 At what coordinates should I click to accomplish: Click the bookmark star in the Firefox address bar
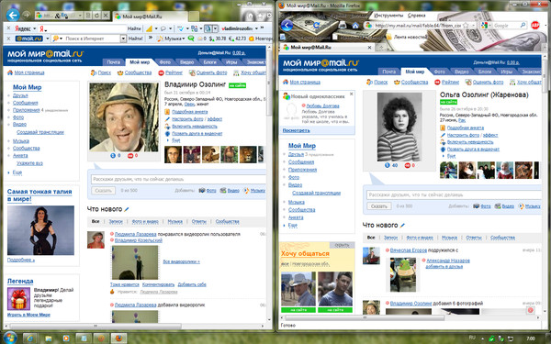pyautogui.click(x=466, y=26)
